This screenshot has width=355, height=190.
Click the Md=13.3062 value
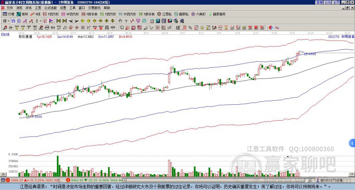click(86, 36)
